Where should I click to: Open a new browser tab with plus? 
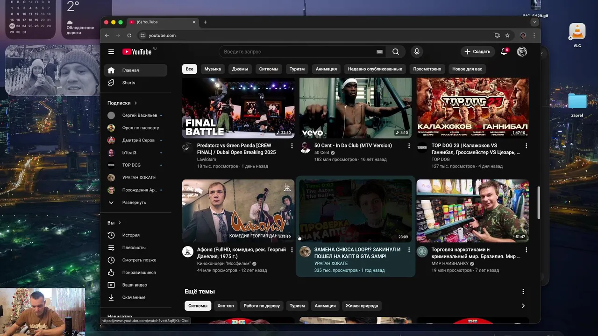205,22
